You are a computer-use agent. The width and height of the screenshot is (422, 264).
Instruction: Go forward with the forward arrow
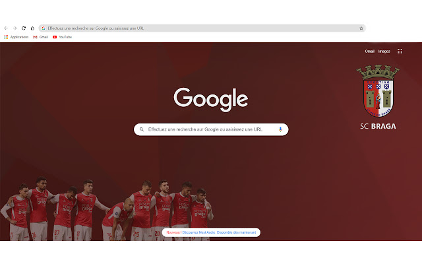[x=15, y=28]
